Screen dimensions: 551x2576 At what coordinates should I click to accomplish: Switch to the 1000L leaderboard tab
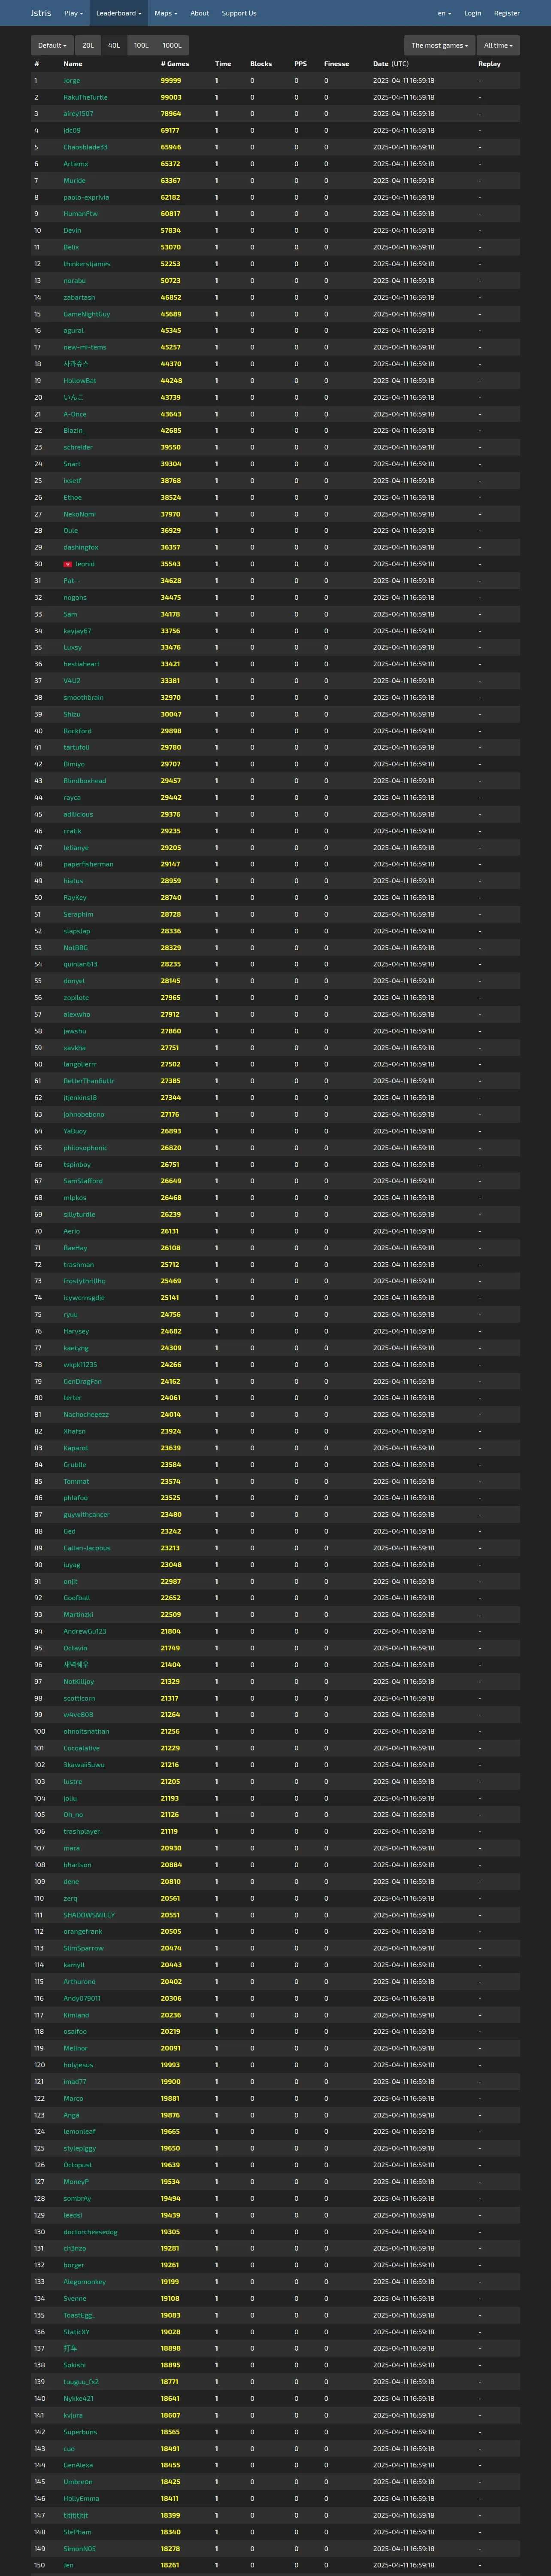click(x=172, y=45)
